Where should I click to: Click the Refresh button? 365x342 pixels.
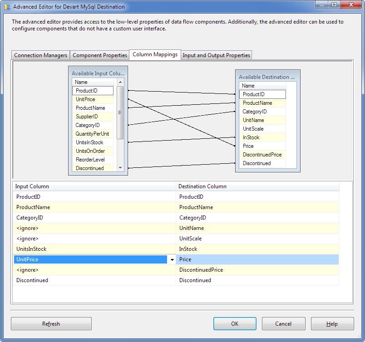tap(51, 323)
